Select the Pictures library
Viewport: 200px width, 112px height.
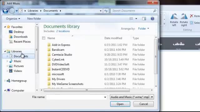(x=19, y=66)
